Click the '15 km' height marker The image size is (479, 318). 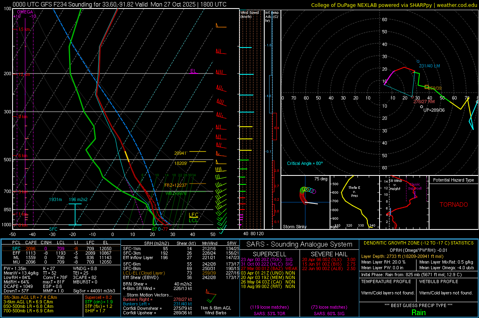pyautogui.click(x=24, y=29)
